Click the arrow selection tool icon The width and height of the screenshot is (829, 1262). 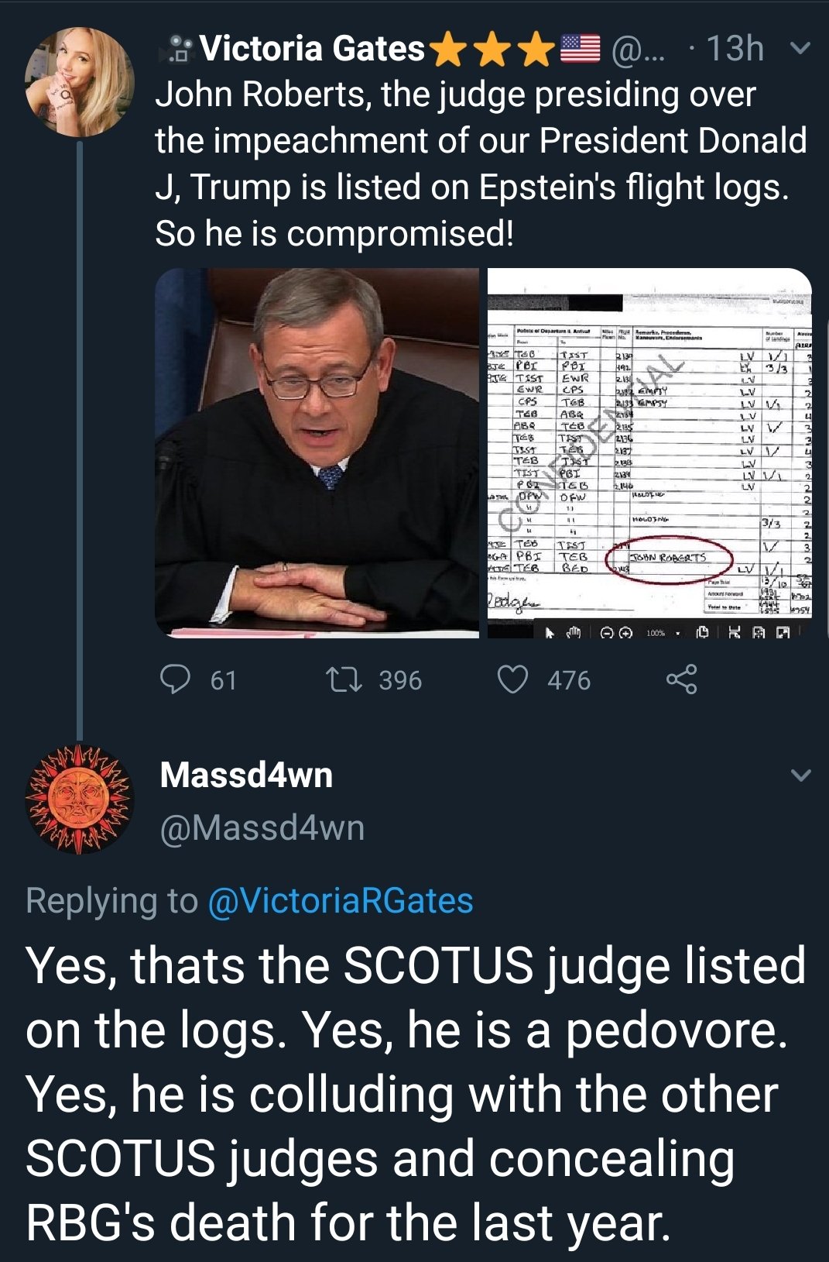[x=550, y=633]
